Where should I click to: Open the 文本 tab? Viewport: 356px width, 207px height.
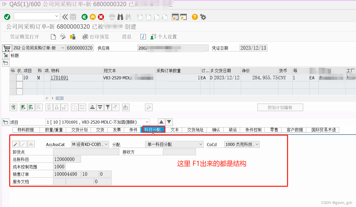coord(175,130)
